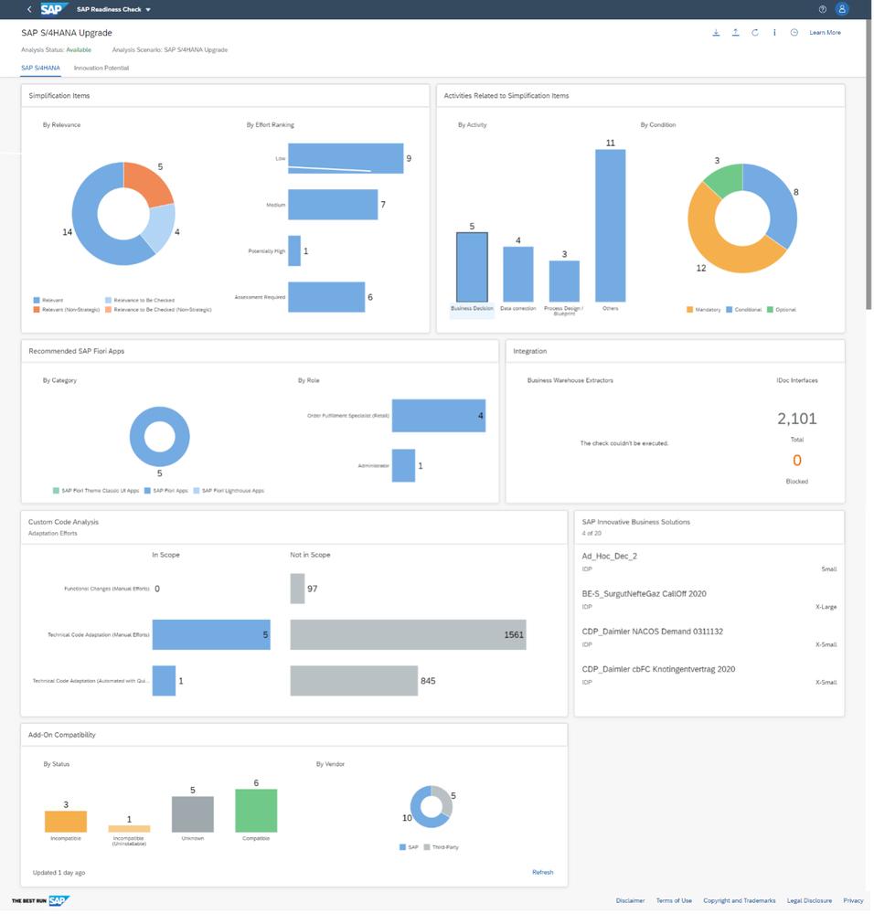The image size is (874, 914).
Task: Click the Not in Scope 97 bar
Action: (297, 589)
